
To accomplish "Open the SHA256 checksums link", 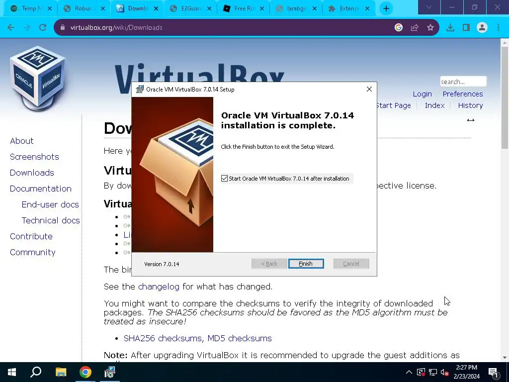I will (163, 338).
